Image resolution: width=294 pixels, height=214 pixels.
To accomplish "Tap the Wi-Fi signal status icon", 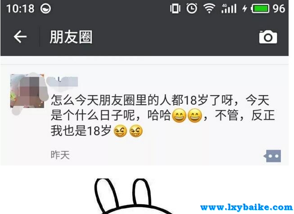I will (209, 9).
